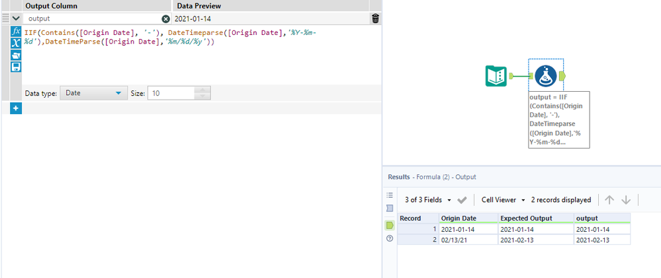
Task: Click the output column header in Results
Action: click(602, 219)
